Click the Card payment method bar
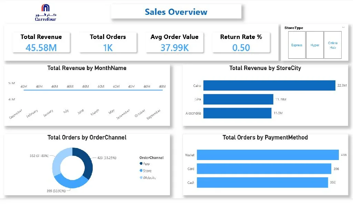 (x=264, y=169)
